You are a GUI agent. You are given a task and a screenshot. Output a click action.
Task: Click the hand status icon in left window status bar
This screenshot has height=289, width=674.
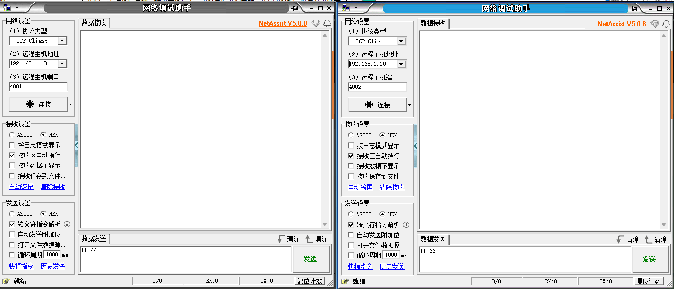coord(6,281)
